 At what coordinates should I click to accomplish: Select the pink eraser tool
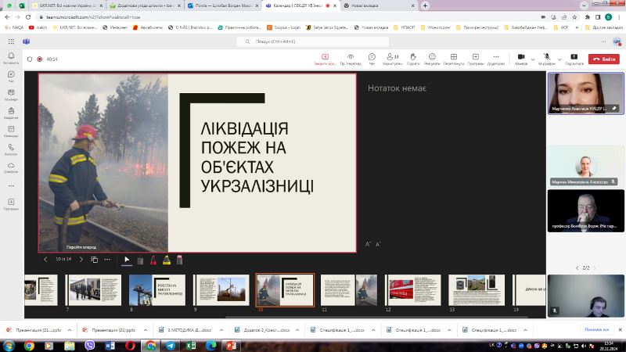pos(180,260)
